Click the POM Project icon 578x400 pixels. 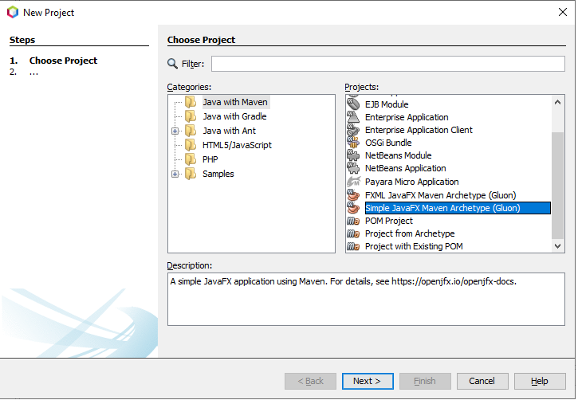[x=353, y=221]
